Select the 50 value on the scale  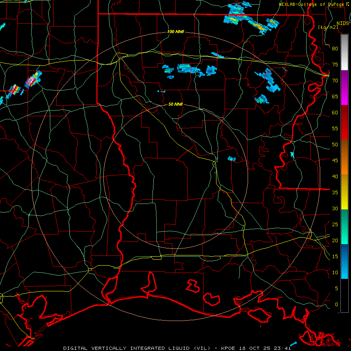[335, 145]
